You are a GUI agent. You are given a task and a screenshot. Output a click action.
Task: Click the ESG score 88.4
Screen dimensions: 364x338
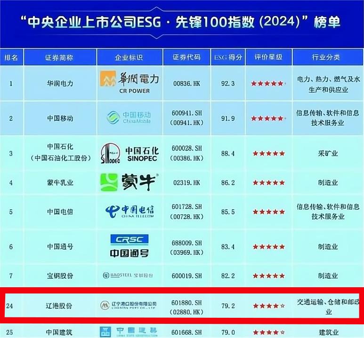pyautogui.click(x=228, y=153)
